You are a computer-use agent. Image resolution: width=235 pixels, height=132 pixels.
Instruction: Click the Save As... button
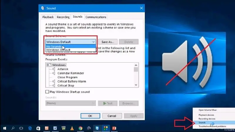(108, 42)
